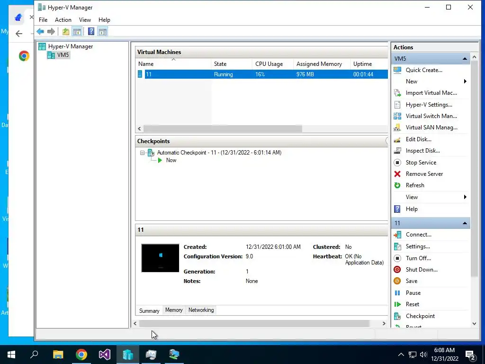Open Visual Studio from the taskbar
This screenshot has width=485, height=364.
[105, 355]
